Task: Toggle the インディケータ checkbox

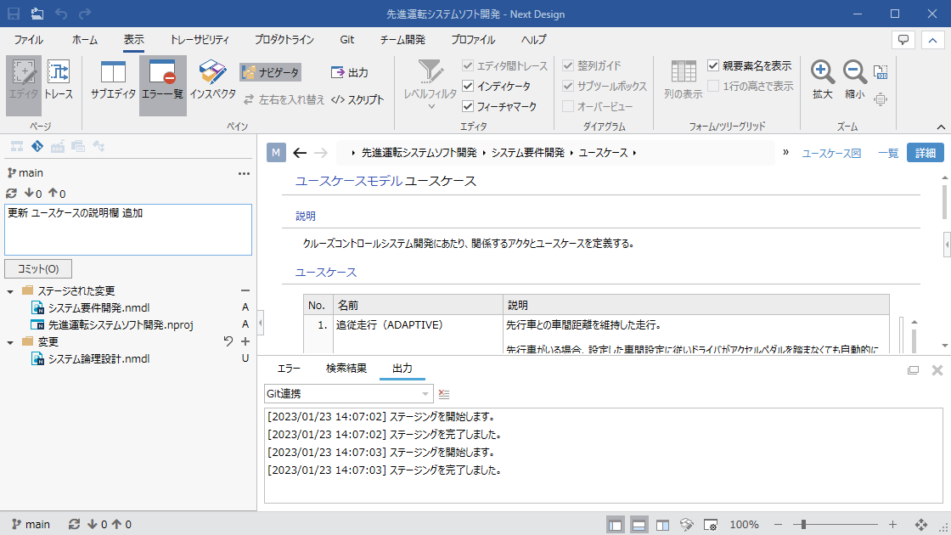Action: [468, 86]
